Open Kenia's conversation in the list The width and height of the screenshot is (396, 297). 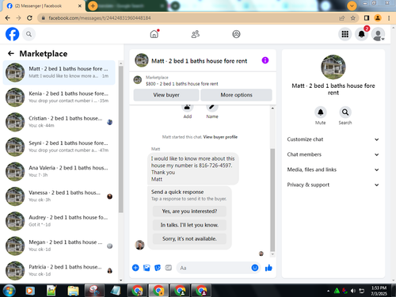click(x=59, y=97)
